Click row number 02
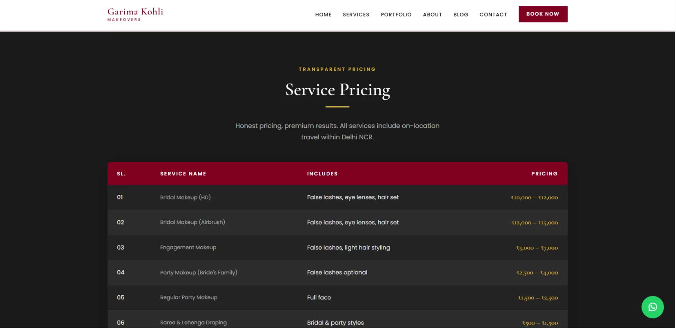676x329 pixels. pos(120,222)
